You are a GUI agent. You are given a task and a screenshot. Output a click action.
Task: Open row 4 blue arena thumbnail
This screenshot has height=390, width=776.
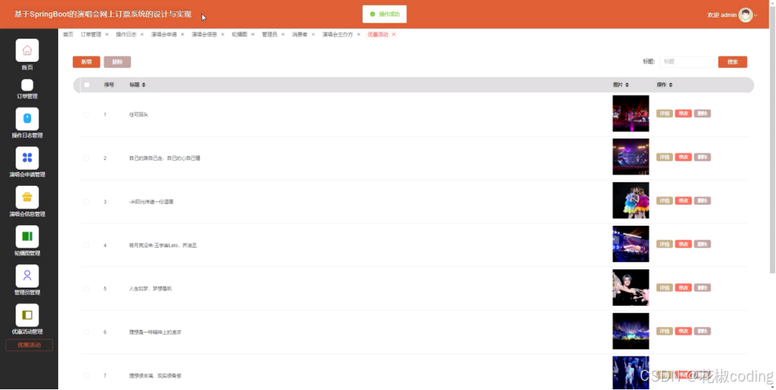click(x=631, y=244)
